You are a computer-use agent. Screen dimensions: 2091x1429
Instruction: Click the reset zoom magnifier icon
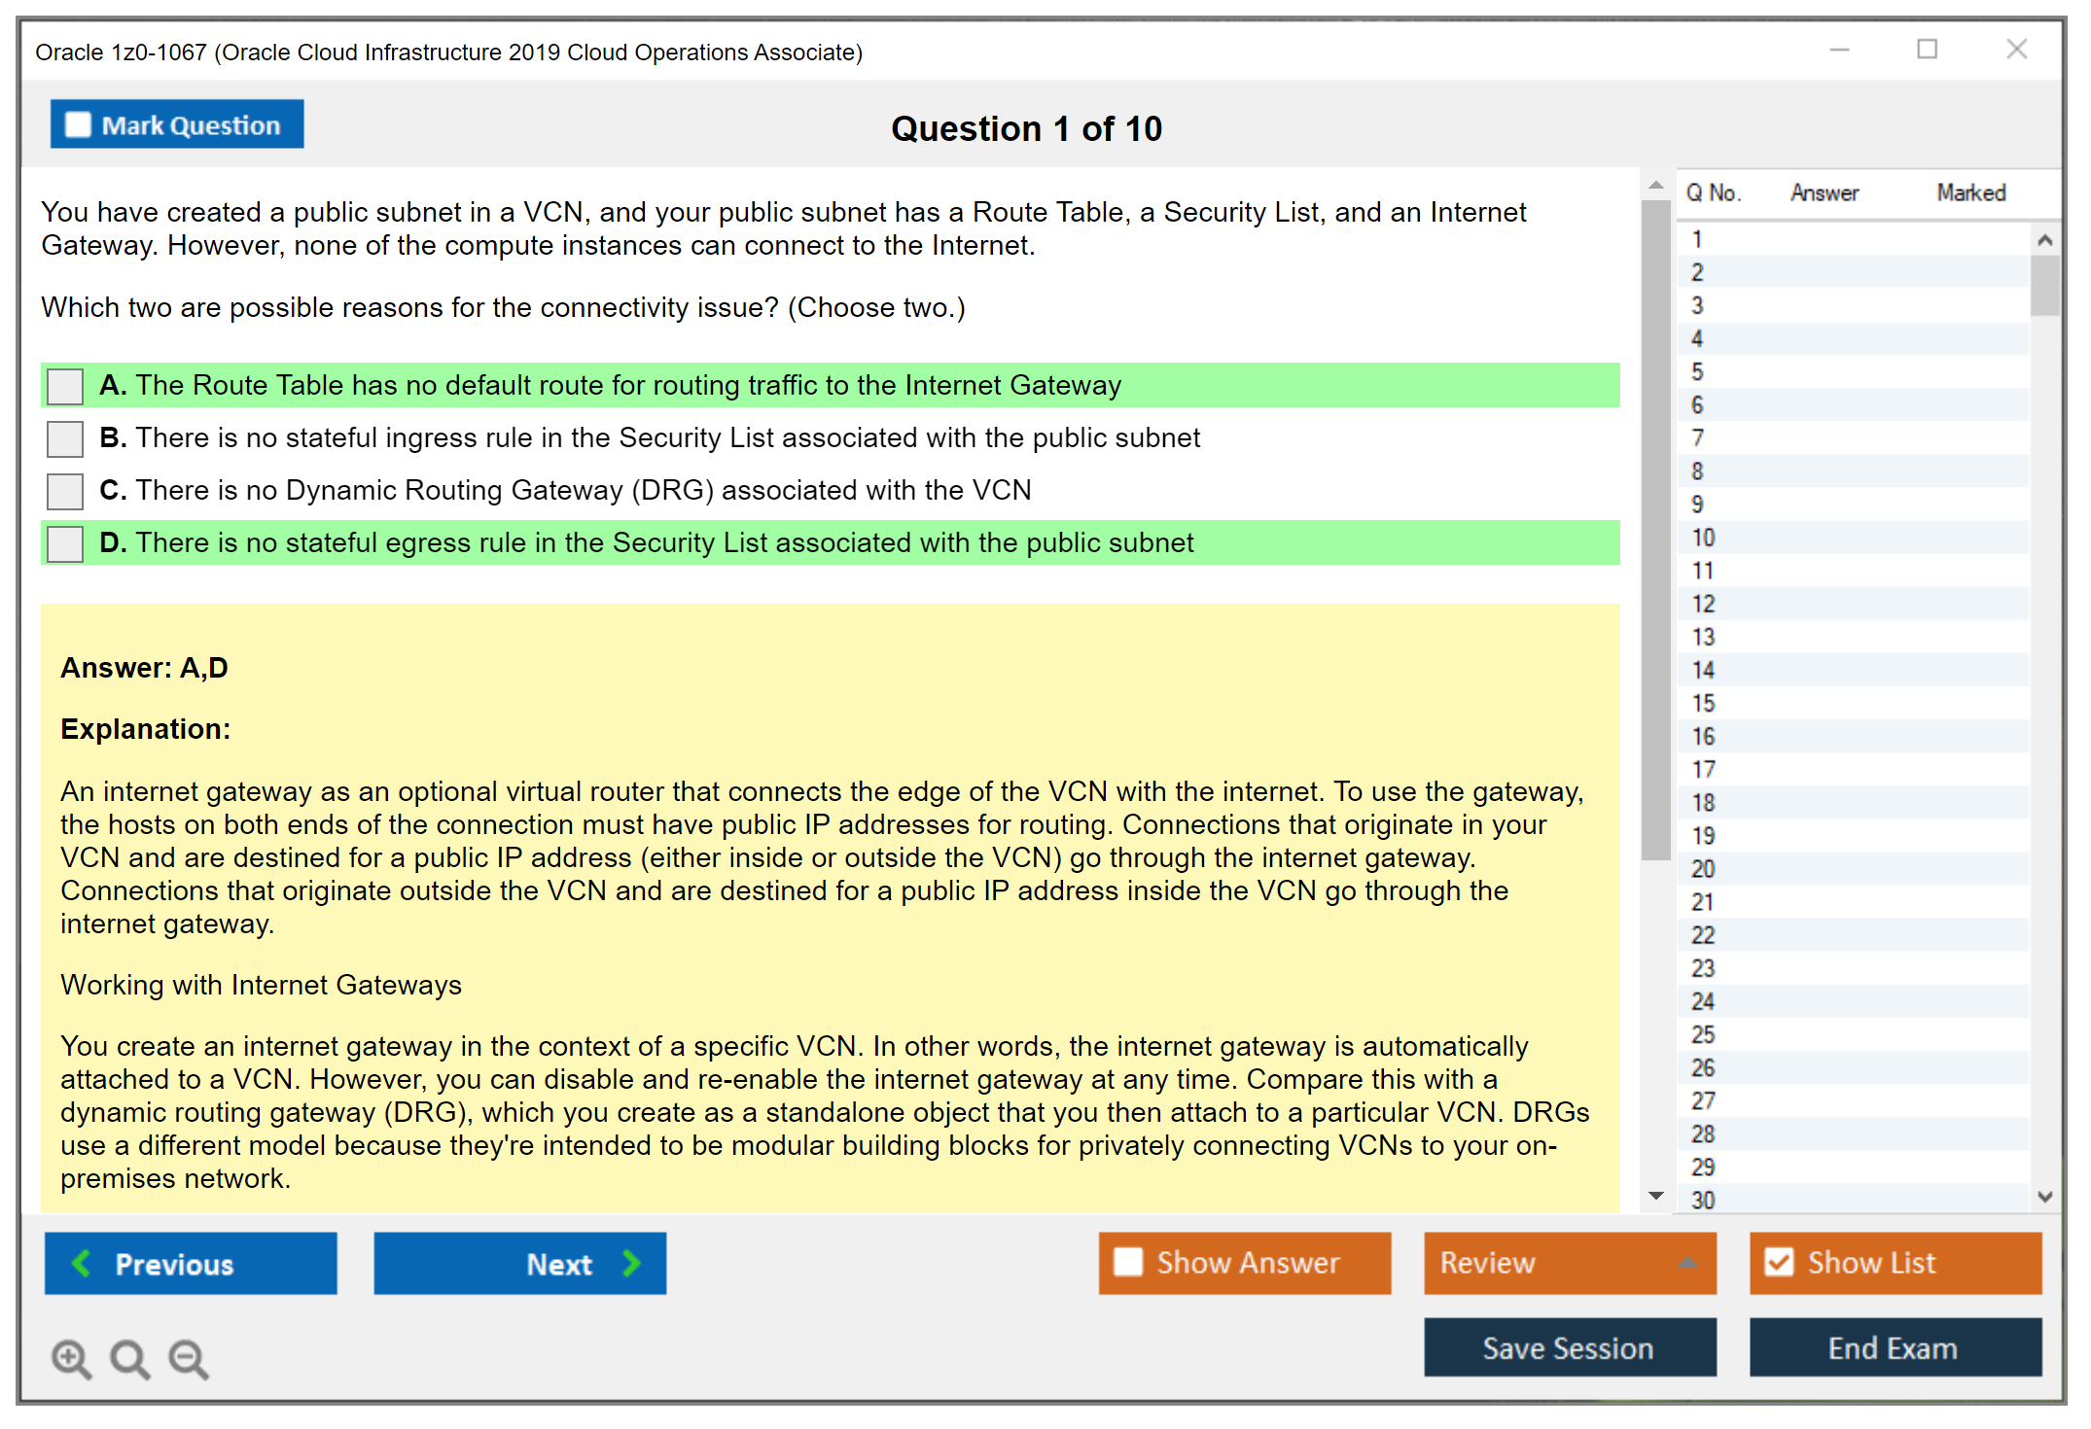click(129, 1358)
